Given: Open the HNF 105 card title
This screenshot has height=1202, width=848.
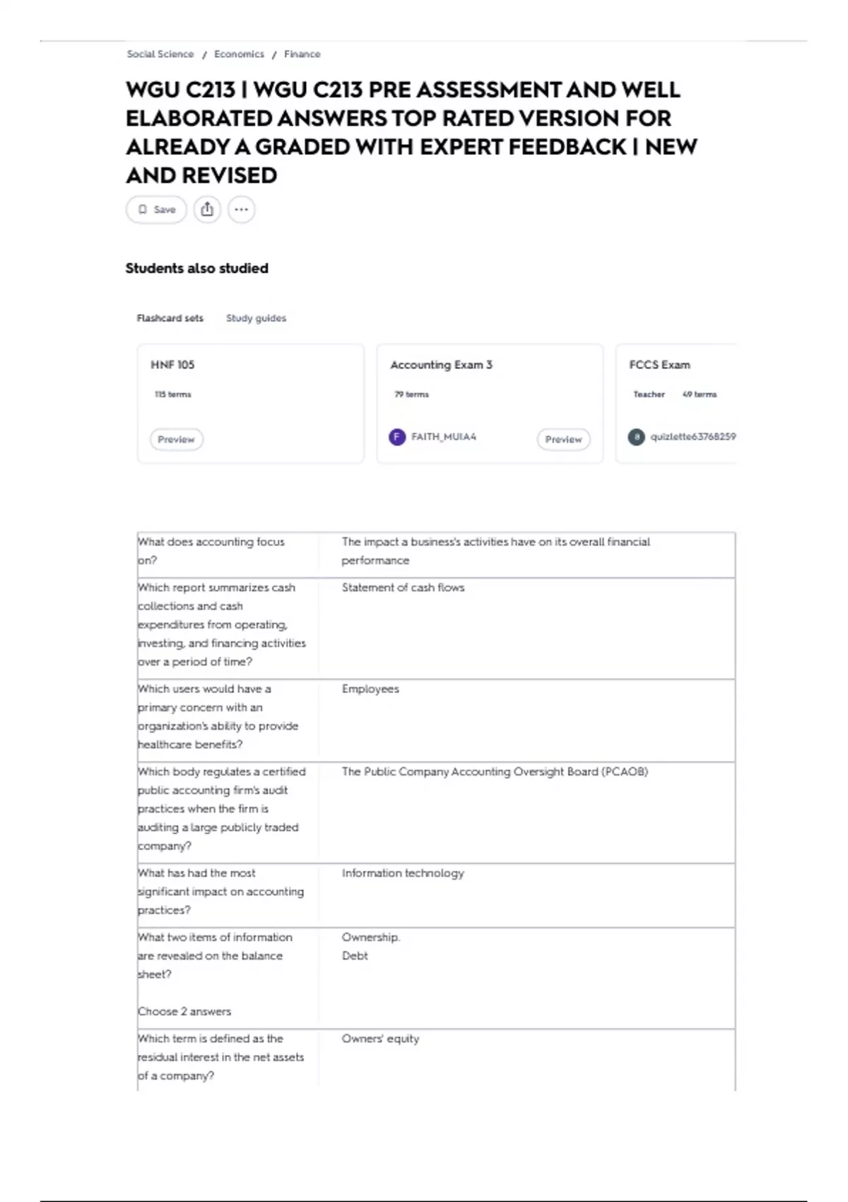Looking at the screenshot, I should coord(172,365).
